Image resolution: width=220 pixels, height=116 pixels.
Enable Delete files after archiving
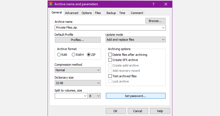click(110, 55)
